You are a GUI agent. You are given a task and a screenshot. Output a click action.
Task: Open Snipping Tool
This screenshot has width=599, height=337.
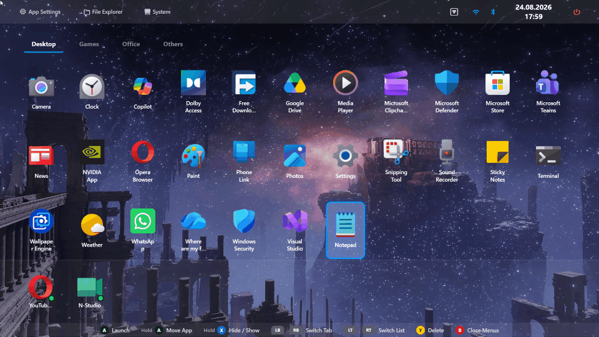click(396, 161)
